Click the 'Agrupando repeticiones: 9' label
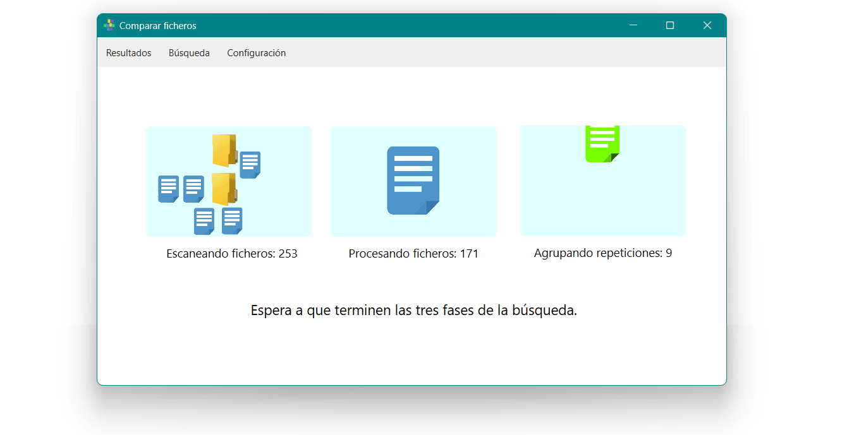Image resolution: width=847 pixels, height=435 pixels. (602, 253)
